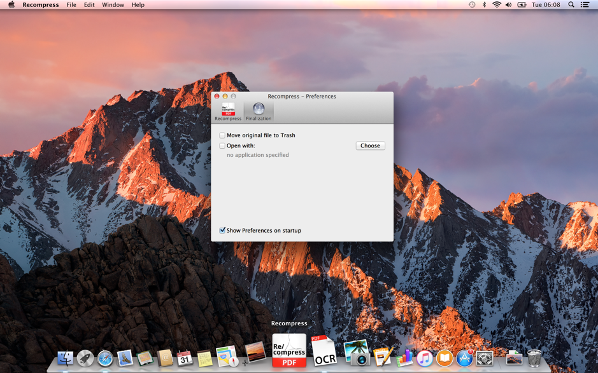Click the mountain image stack beside Trash

pos(514,358)
